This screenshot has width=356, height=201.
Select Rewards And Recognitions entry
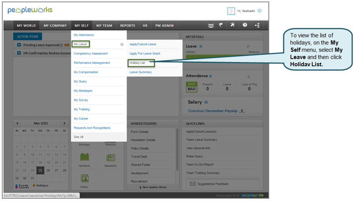(x=92, y=128)
